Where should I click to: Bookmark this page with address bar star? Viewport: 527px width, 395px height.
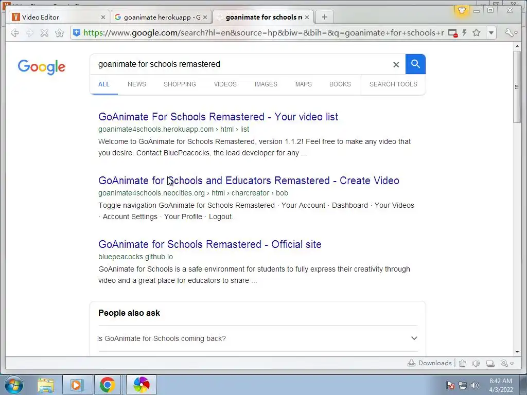click(476, 32)
